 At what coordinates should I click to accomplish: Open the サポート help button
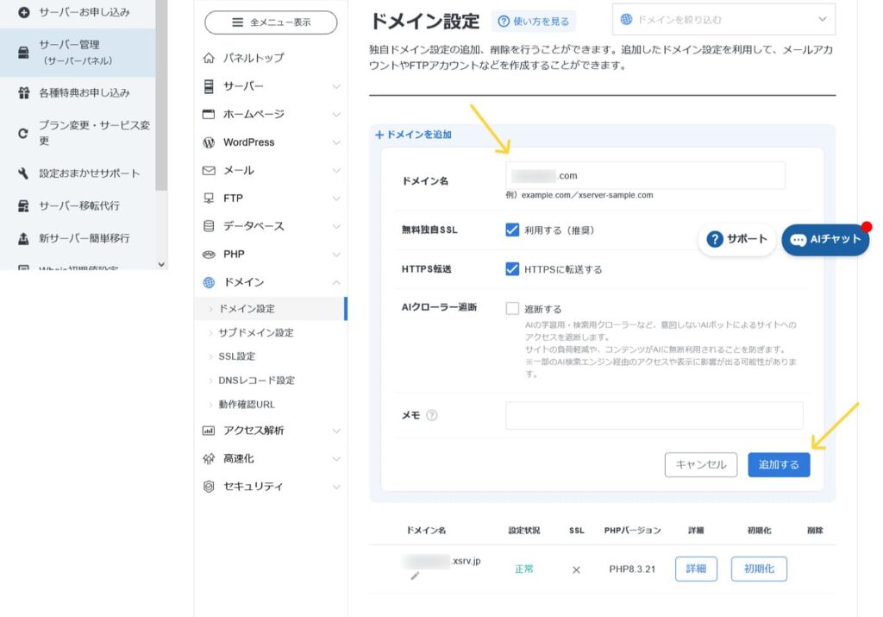pyautogui.click(x=737, y=239)
